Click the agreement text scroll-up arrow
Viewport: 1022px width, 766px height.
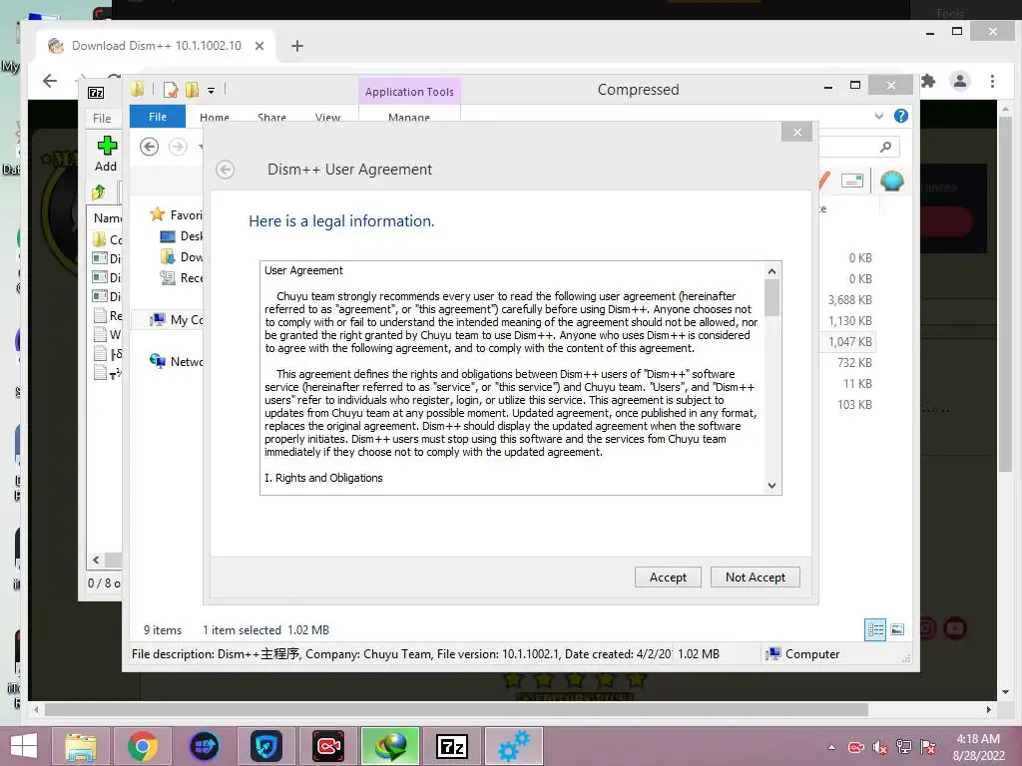pos(771,271)
